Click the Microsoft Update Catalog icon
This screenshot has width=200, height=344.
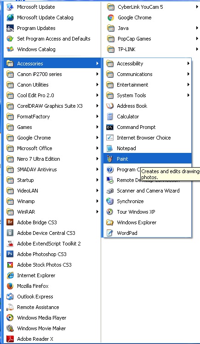10,17
